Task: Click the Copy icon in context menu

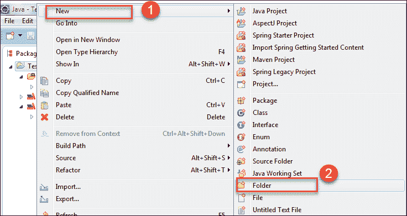Action: coord(45,81)
